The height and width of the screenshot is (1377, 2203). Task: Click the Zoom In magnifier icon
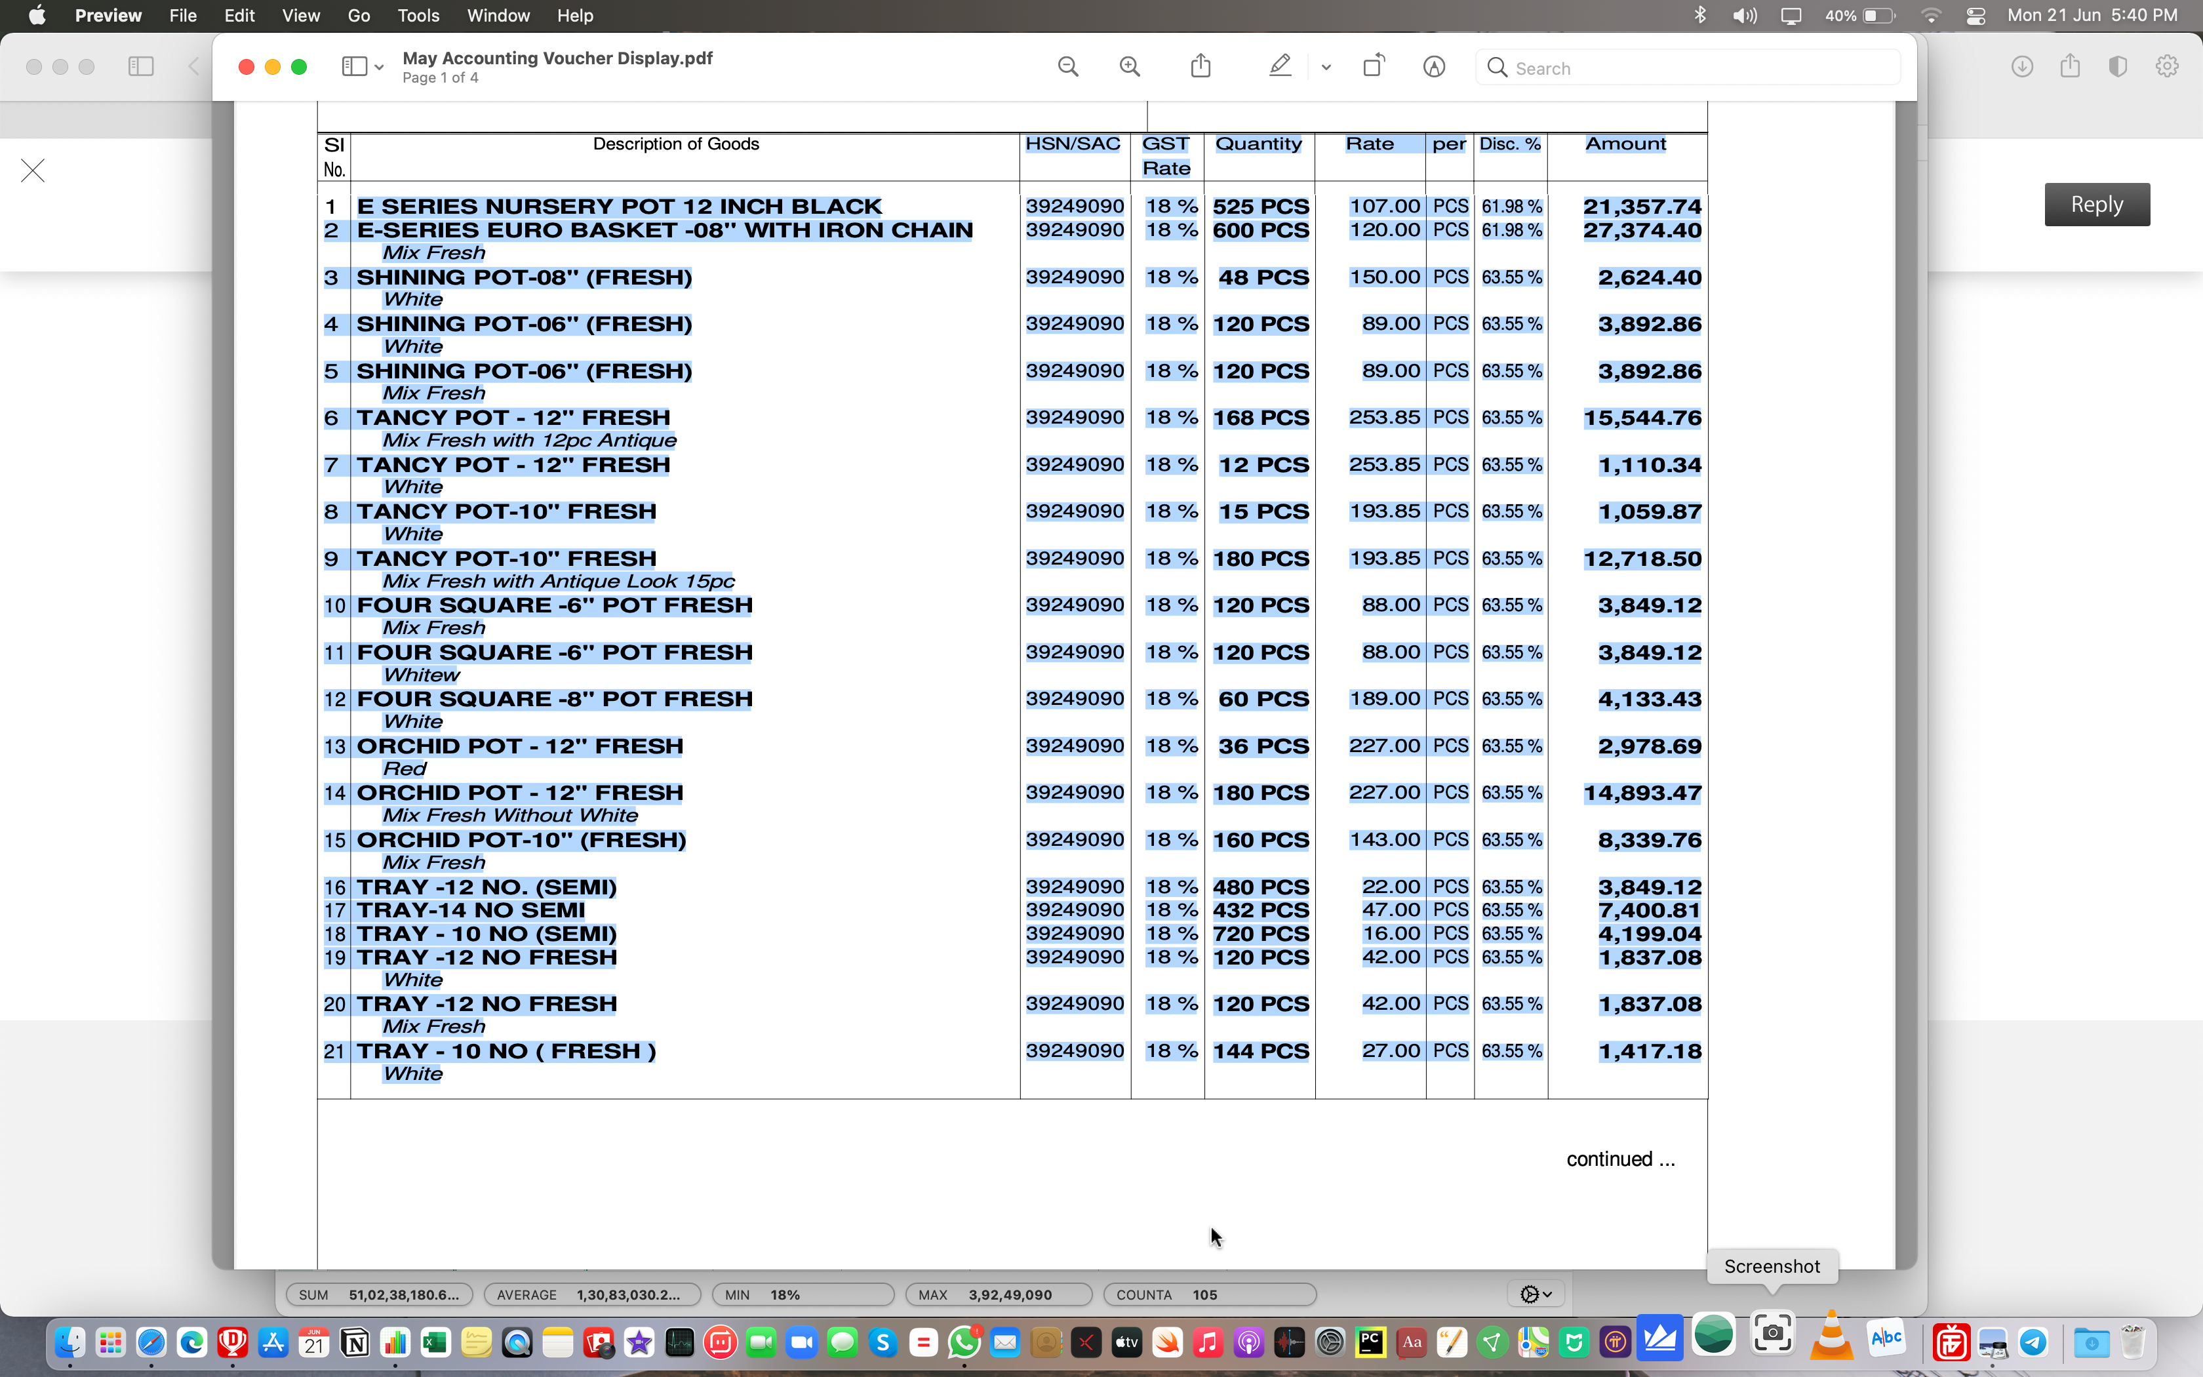point(1130,66)
